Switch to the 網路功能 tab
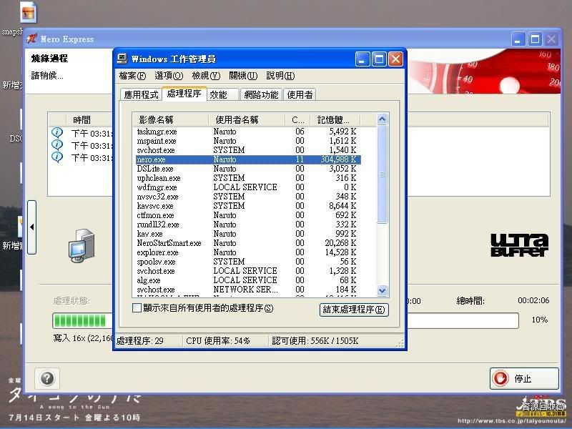Screen dimensions: 572x429 [x=261, y=95]
